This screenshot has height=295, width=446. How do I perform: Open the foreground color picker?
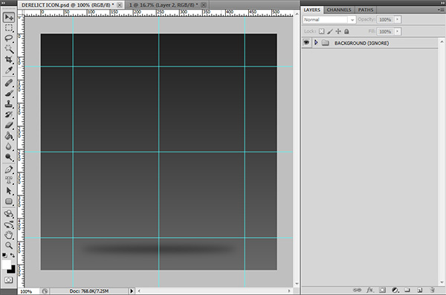click(x=6, y=264)
